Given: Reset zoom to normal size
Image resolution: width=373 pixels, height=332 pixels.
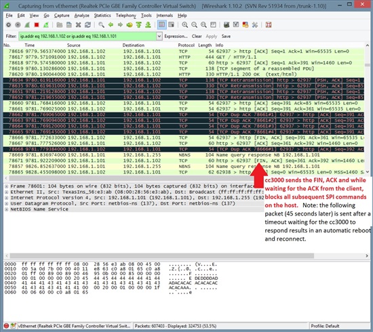Looking at the screenshot, I should (x=203, y=24).
